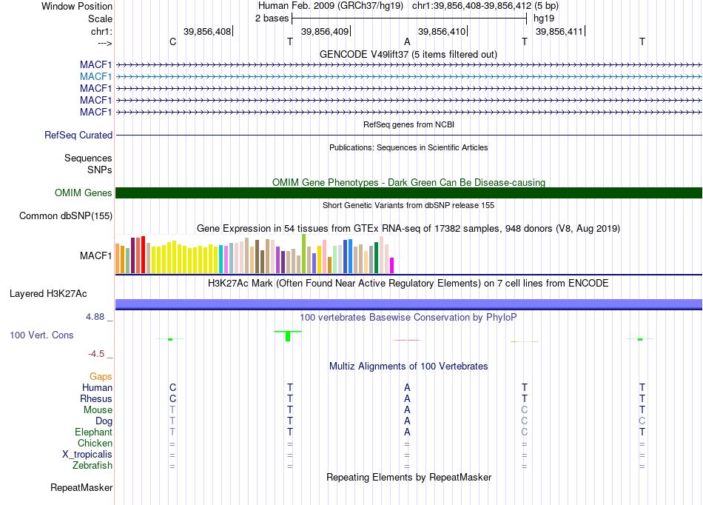The image size is (703, 505).
Task: Select the X_tropicalis species label
Action: click(87, 455)
